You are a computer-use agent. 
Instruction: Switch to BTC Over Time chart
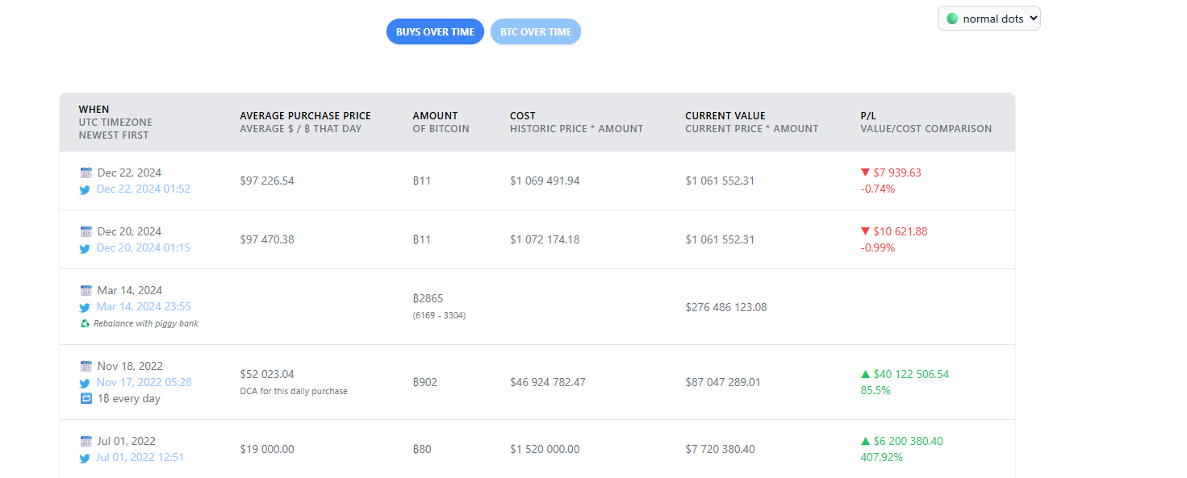coord(536,32)
